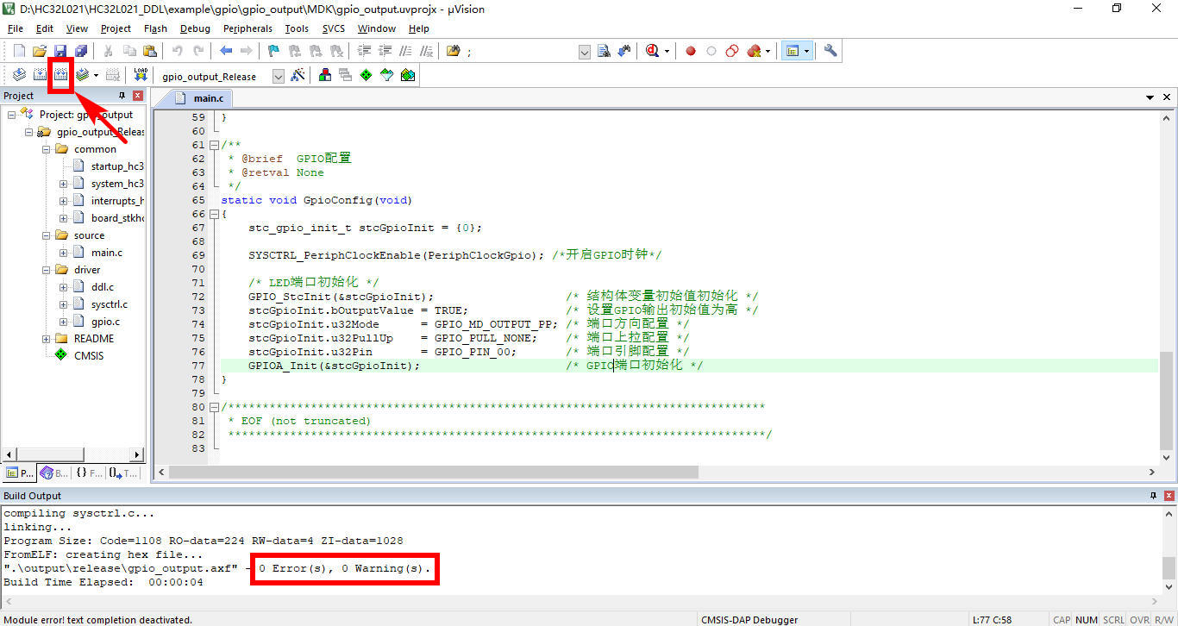1178x626 pixels.
Task: Toggle the window layout button
Action: coord(792,51)
